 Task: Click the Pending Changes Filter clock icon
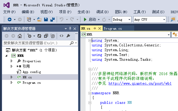[x=29, y=36]
